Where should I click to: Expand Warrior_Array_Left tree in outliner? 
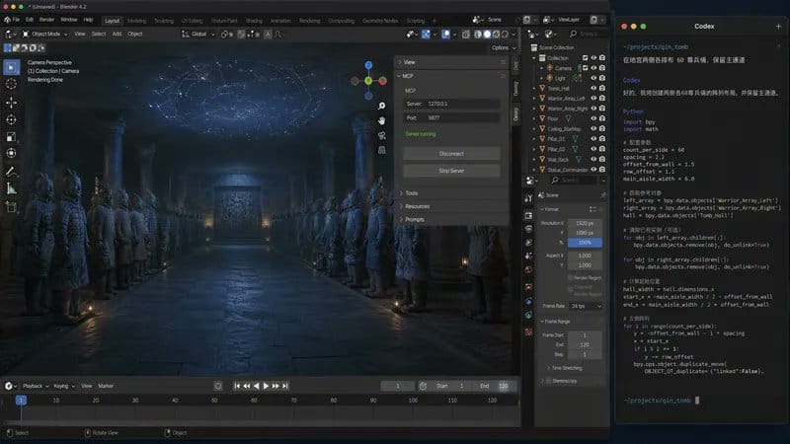click(534, 98)
